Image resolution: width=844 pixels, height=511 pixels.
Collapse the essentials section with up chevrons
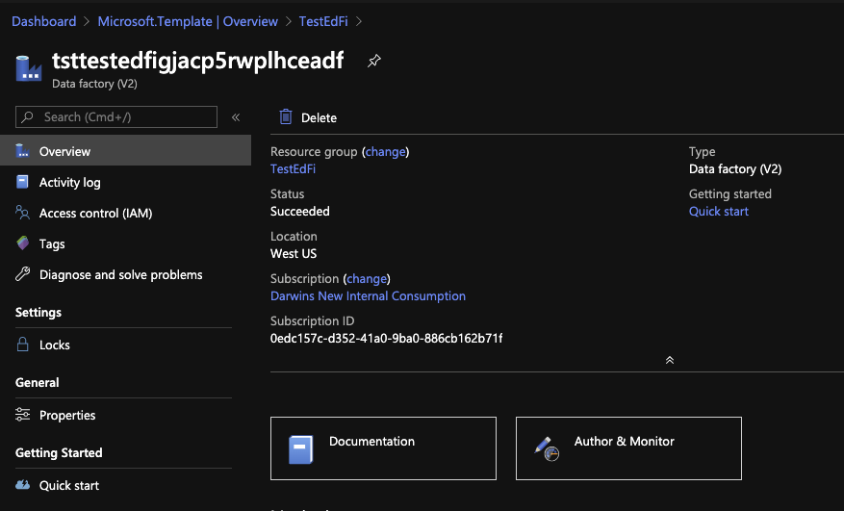click(x=669, y=360)
